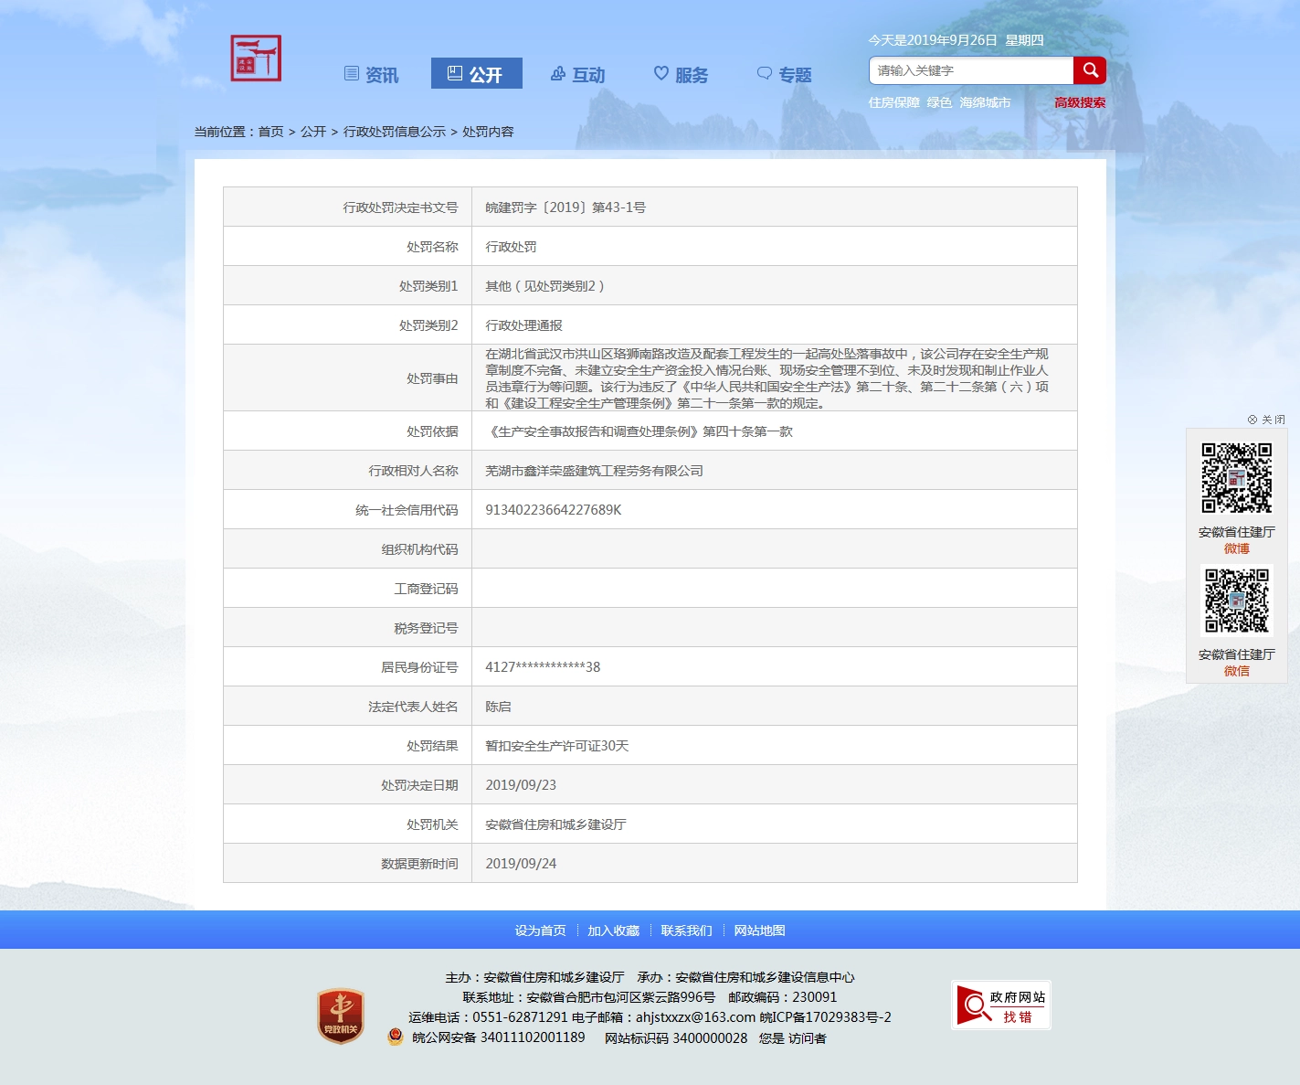Viewport: 1300px width, 1085px height.
Task: Open 行政处罚信息公示 breadcrumb link
Action: pyautogui.click(x=395, y=132)
